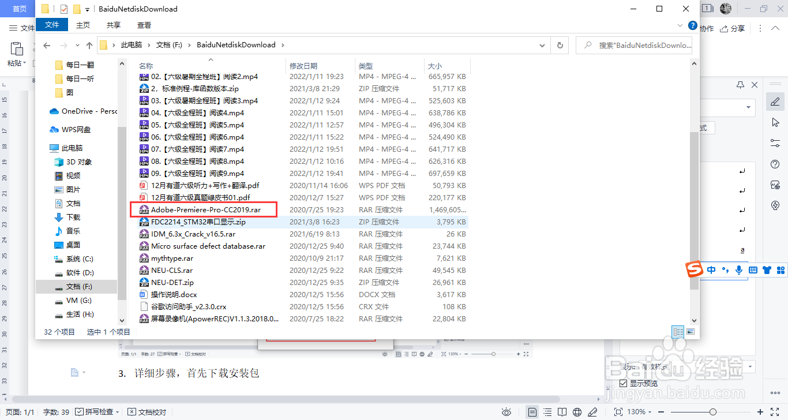
Task: Click the WPS user avatar
Action: tap(726, 9)
